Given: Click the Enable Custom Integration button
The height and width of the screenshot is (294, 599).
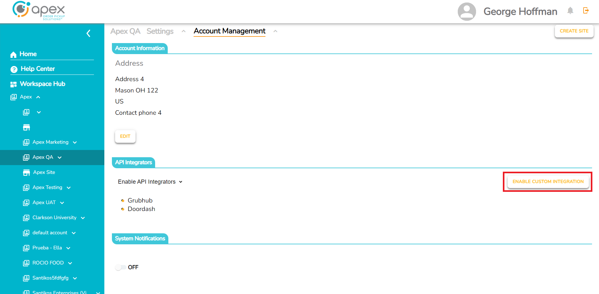Looking at the screenshot, I should [x=548, y=182].
